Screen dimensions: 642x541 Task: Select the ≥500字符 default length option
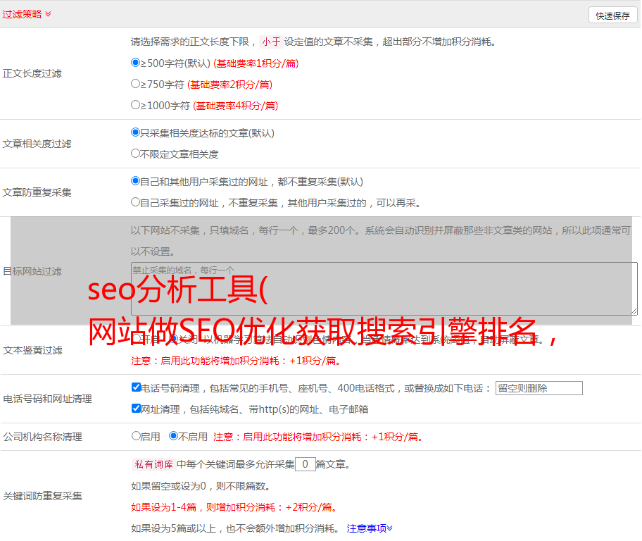[136, 63]
